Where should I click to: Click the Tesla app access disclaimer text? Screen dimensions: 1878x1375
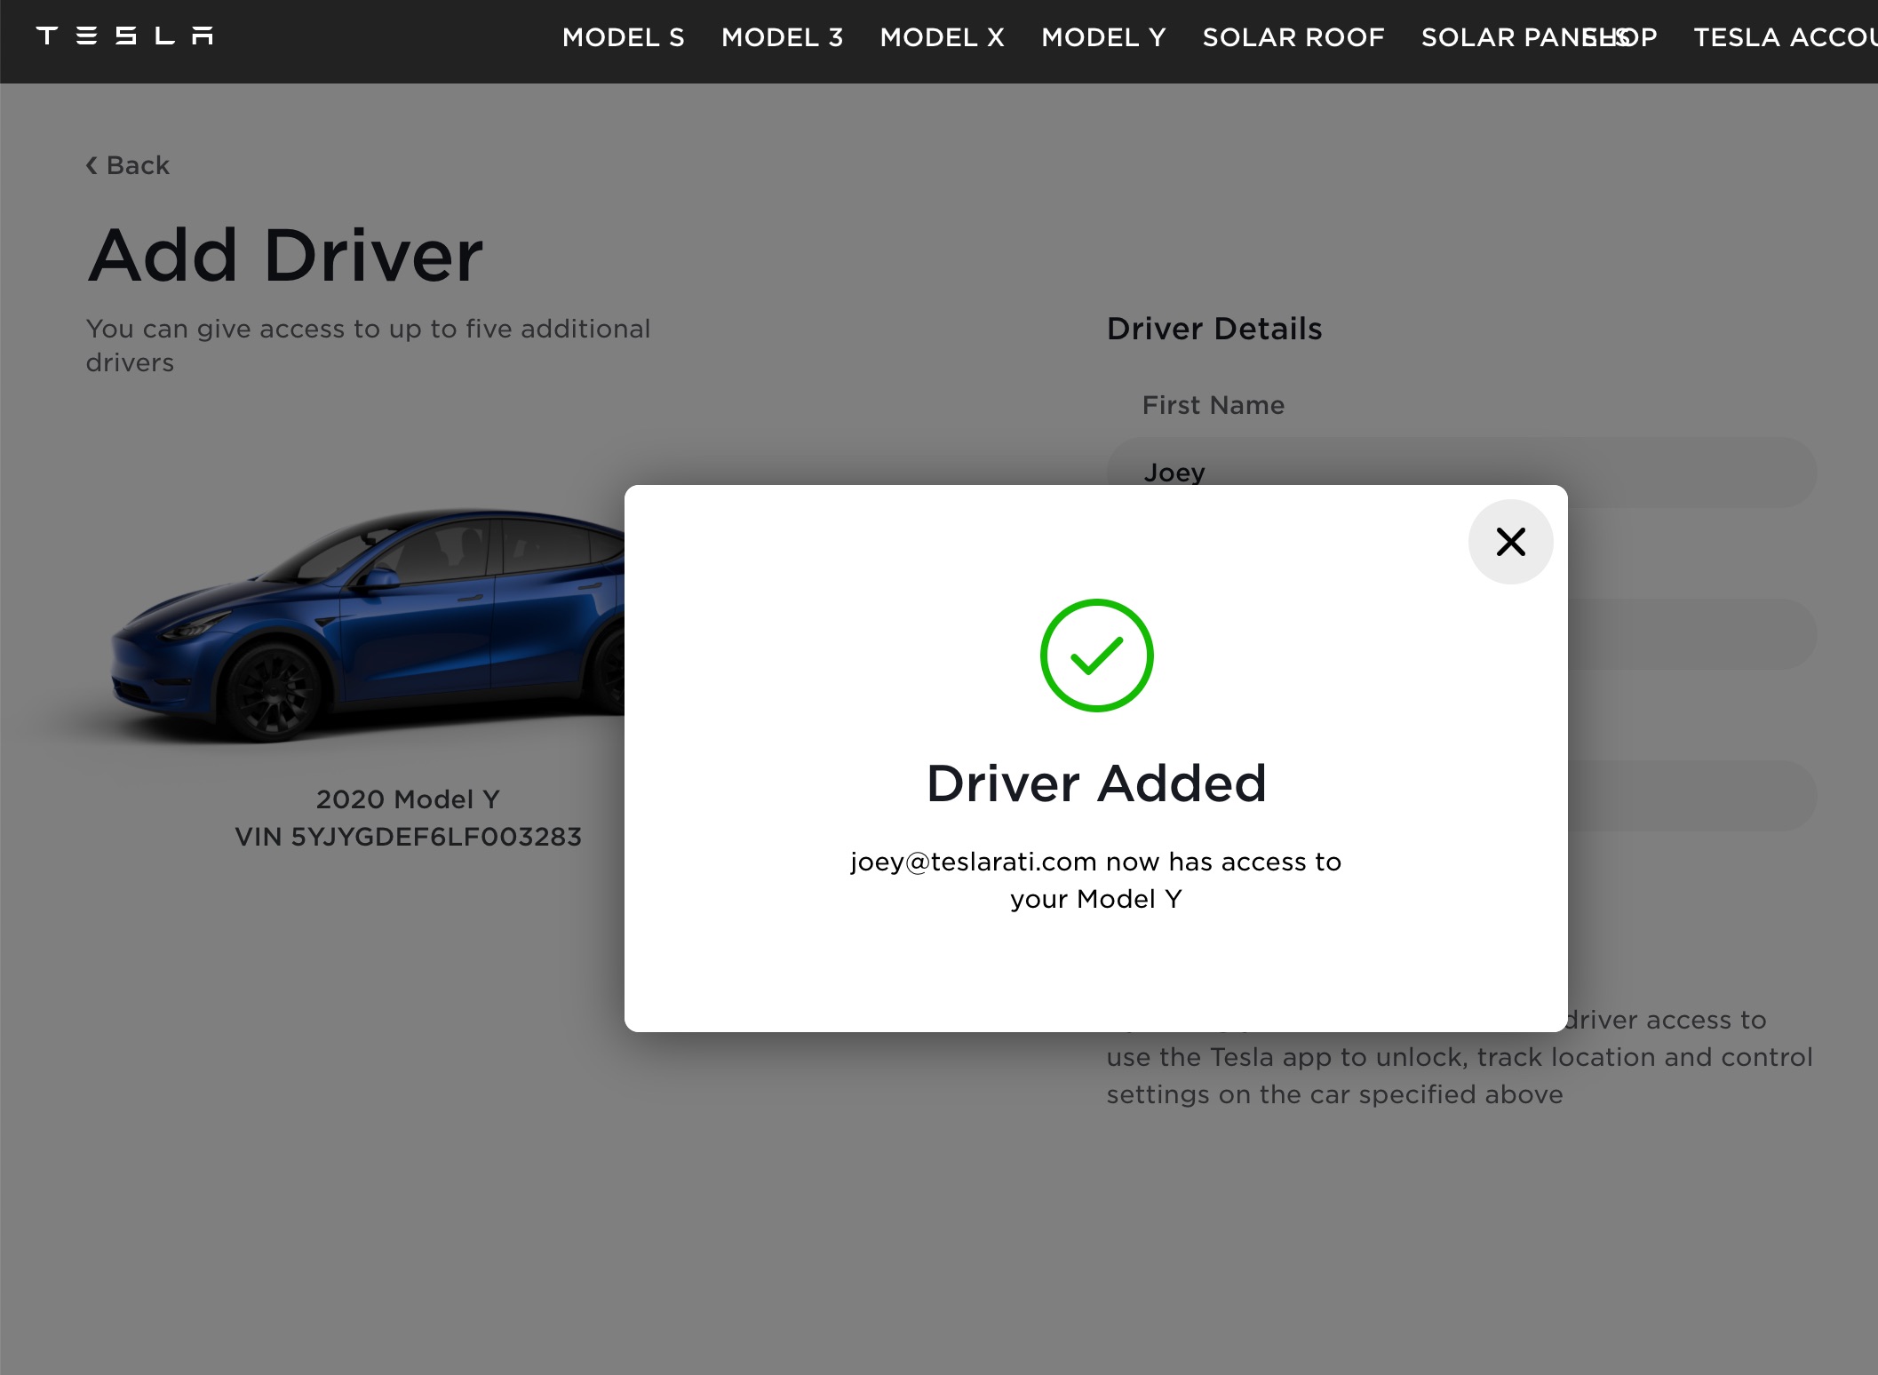pyautogui.click(x=1460, y=1057)
